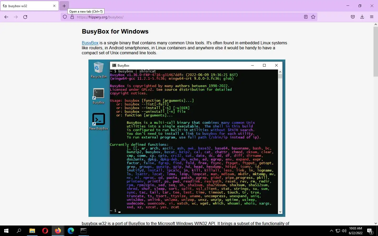This screenshot has width=378, height=236.
Task: Open a new tab with the plus button
Action: pyautogui.click(x=64, y=6)
